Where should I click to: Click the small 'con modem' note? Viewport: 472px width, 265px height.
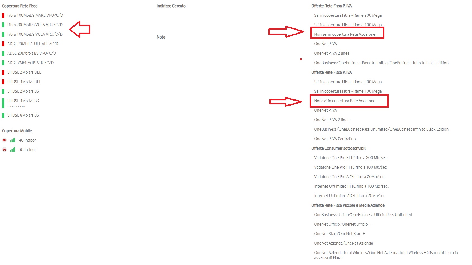coord(16,106)
